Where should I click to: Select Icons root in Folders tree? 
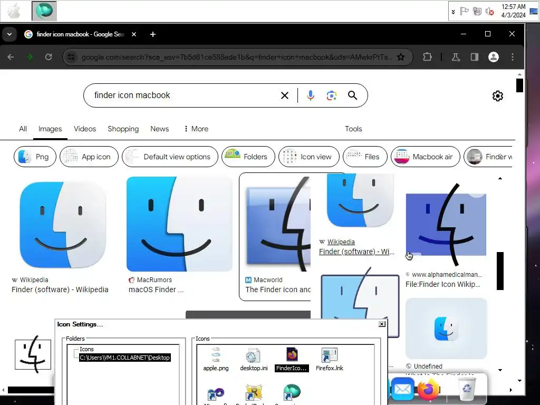86,349
